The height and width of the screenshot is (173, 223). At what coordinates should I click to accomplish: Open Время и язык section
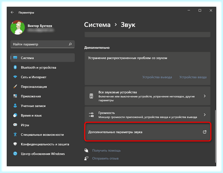pos(42,115)
